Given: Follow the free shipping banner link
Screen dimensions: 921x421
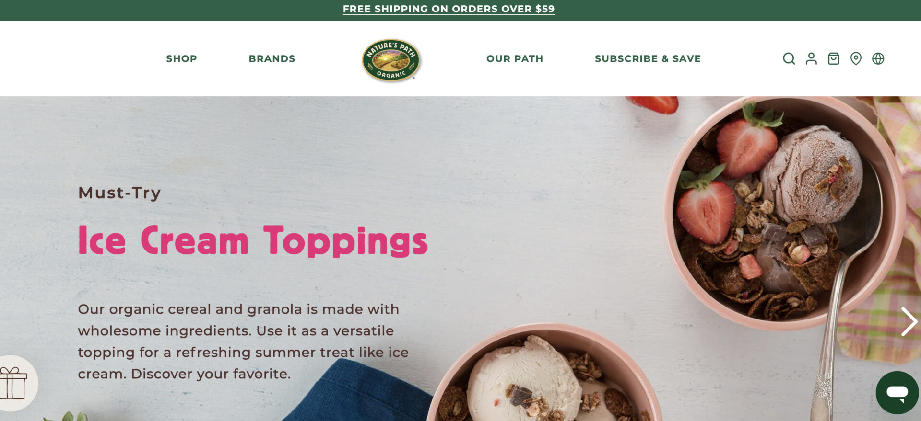Looking at the screenshot, I should [449, 9].
